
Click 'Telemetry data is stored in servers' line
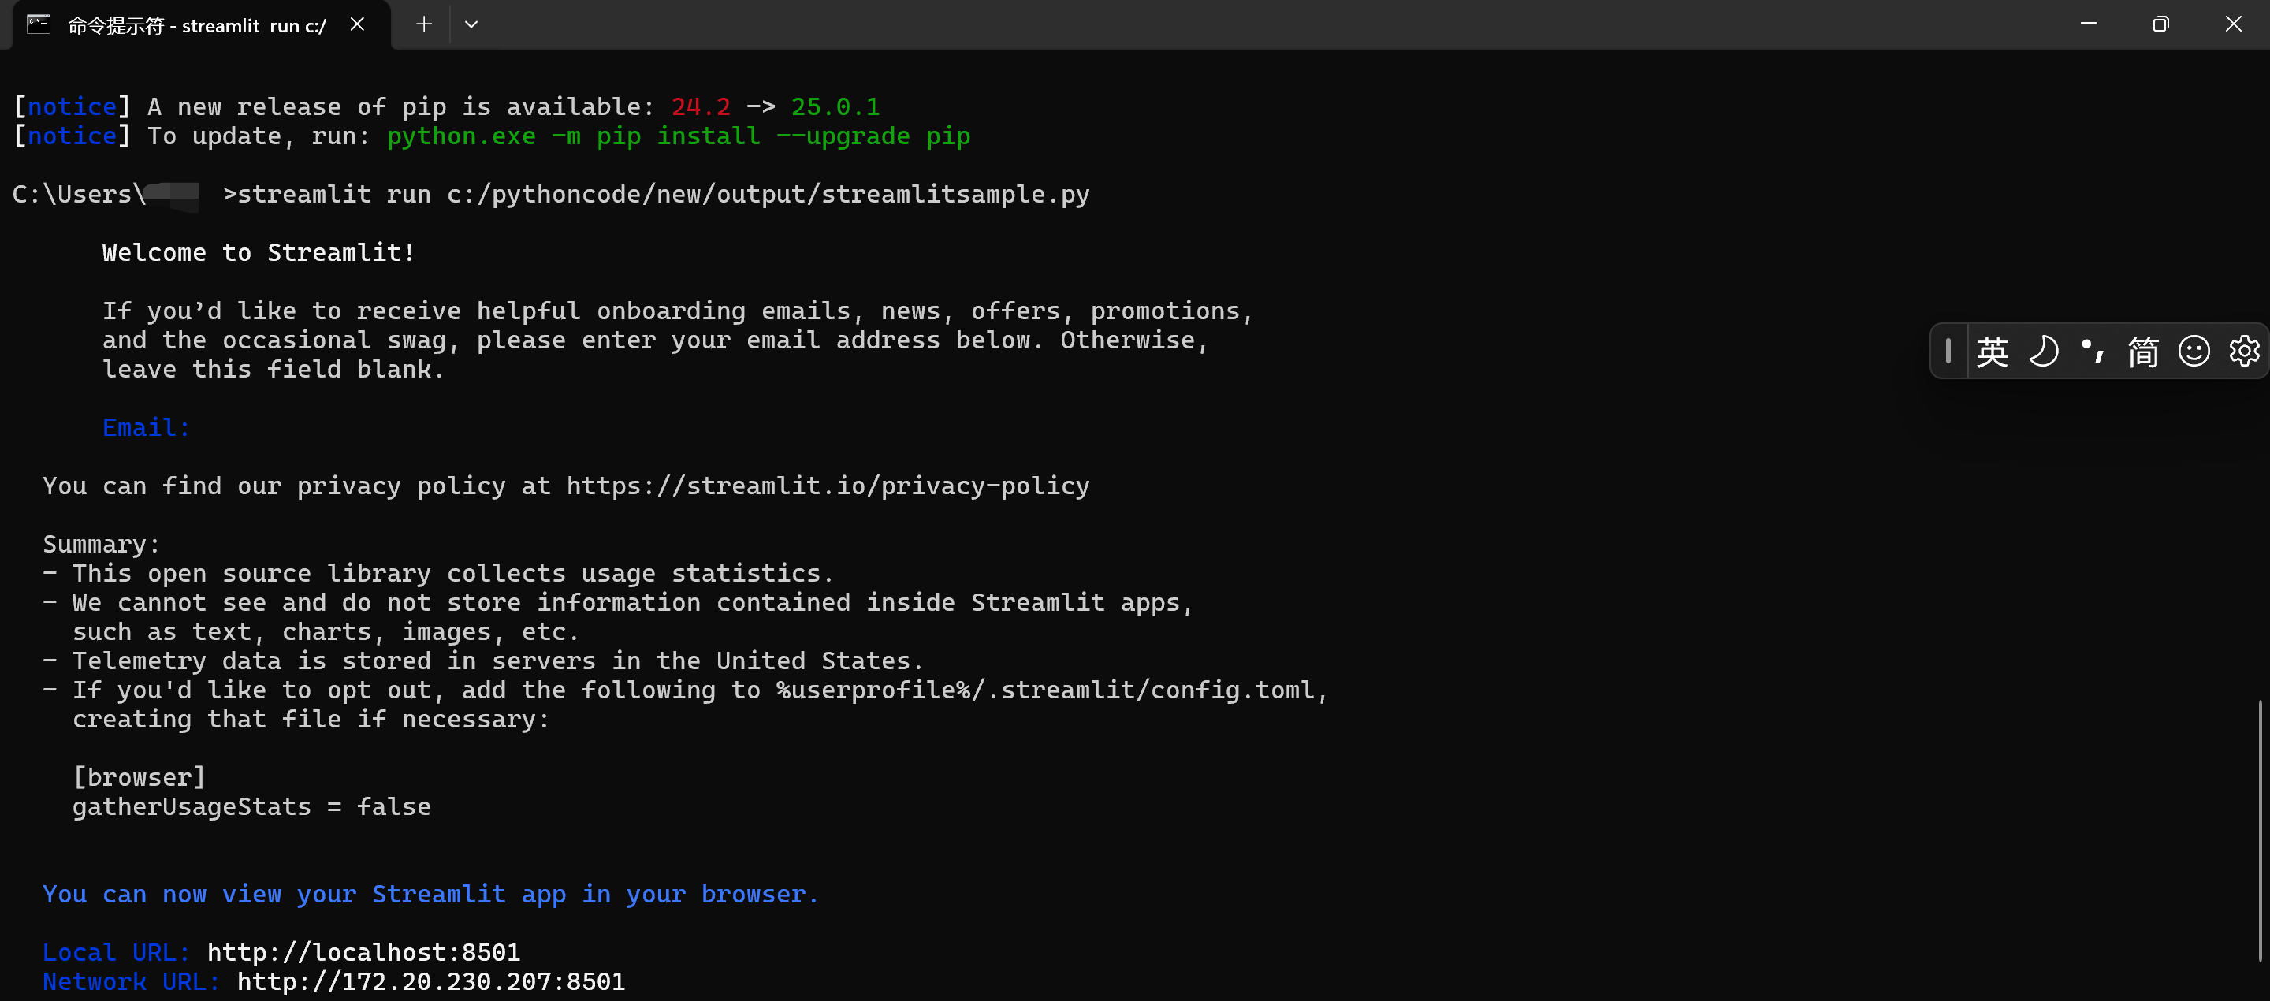pos(483,661)
